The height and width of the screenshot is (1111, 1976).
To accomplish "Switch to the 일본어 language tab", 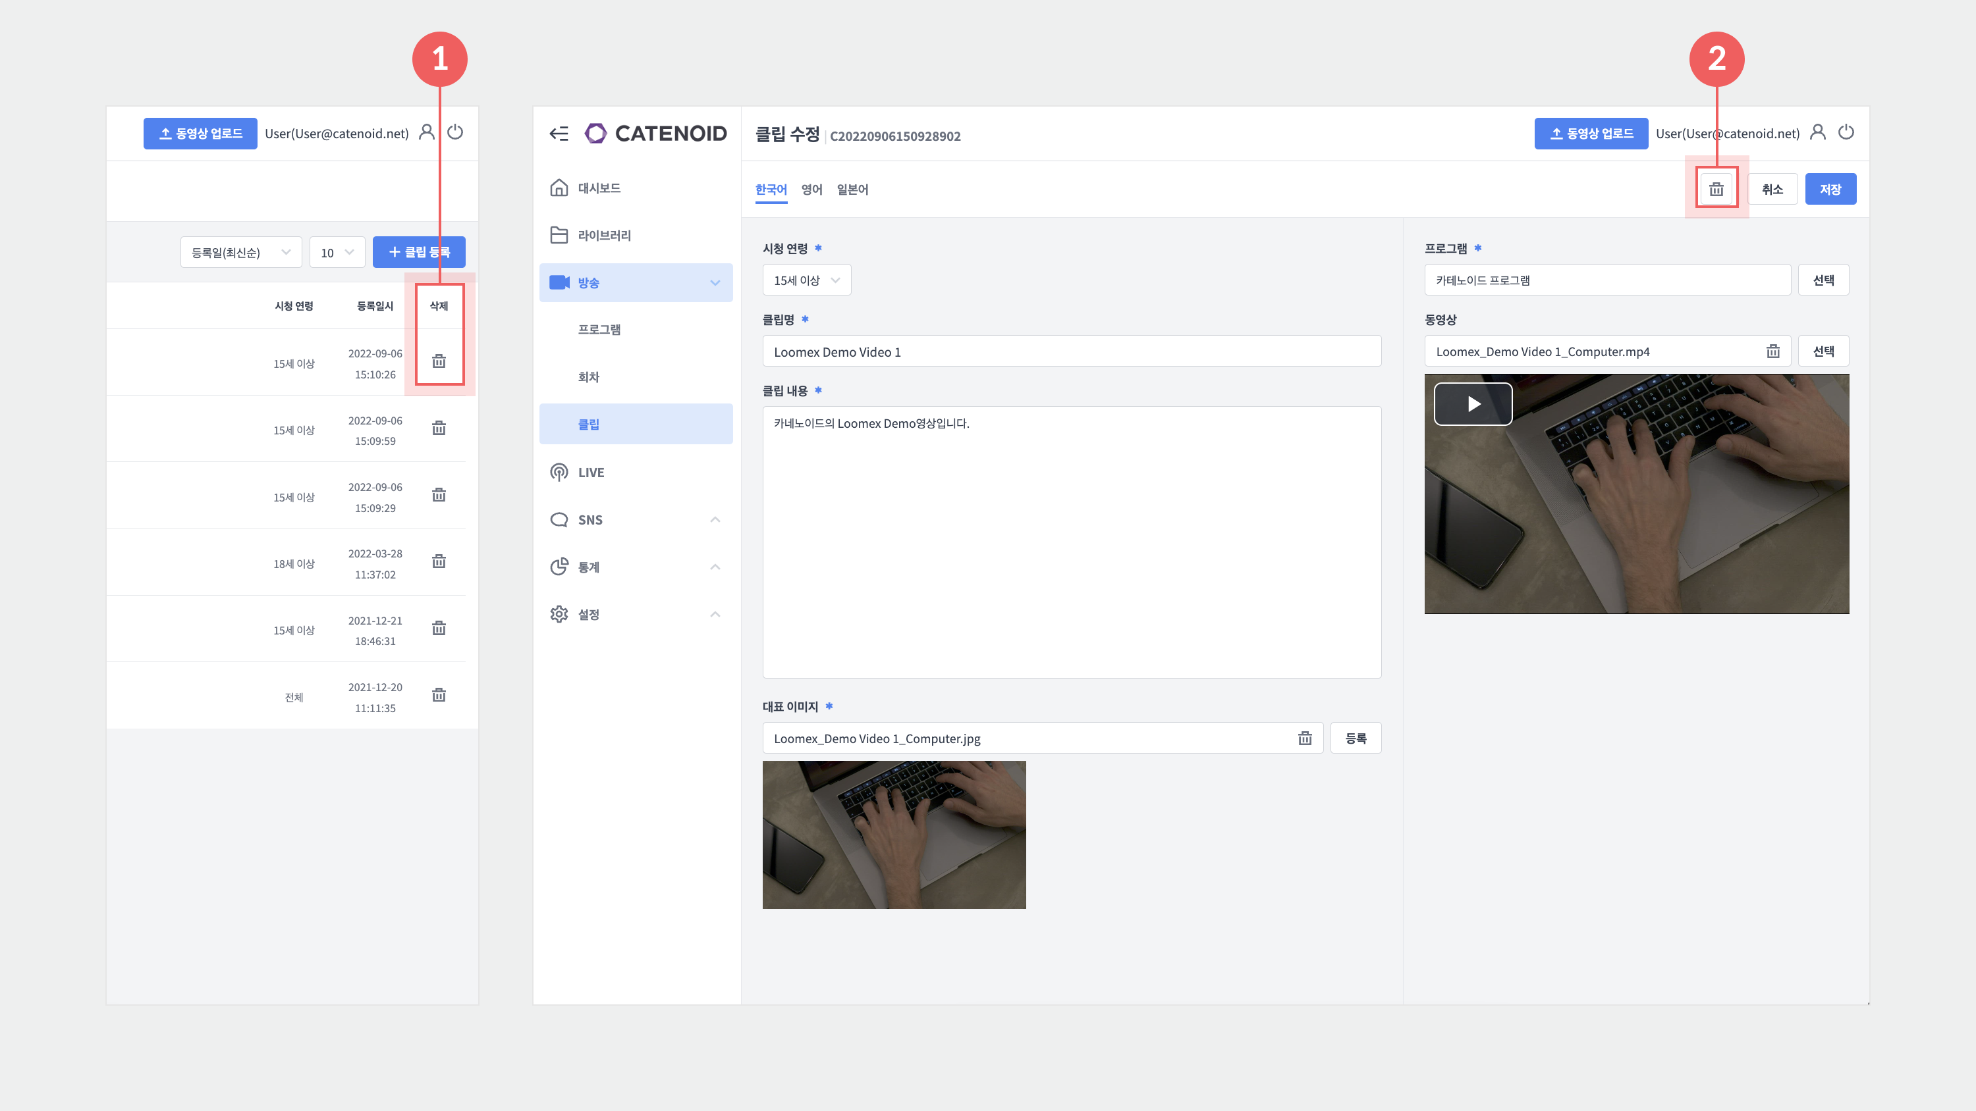I will click(852, 190).
